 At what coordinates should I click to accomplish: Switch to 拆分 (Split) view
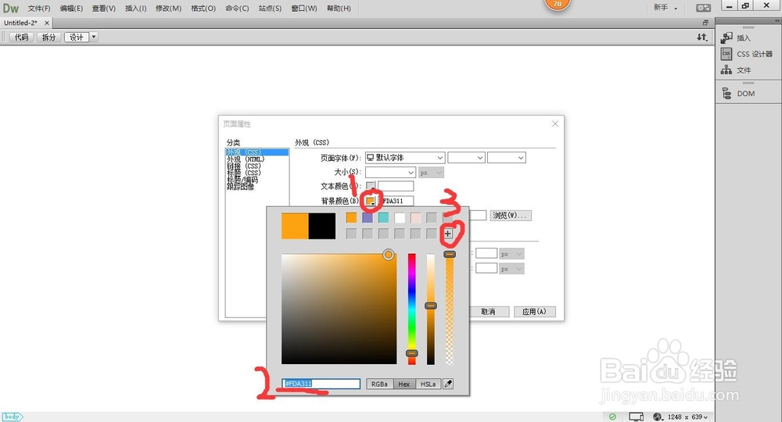pyautogui.click(x=48, y=37)
